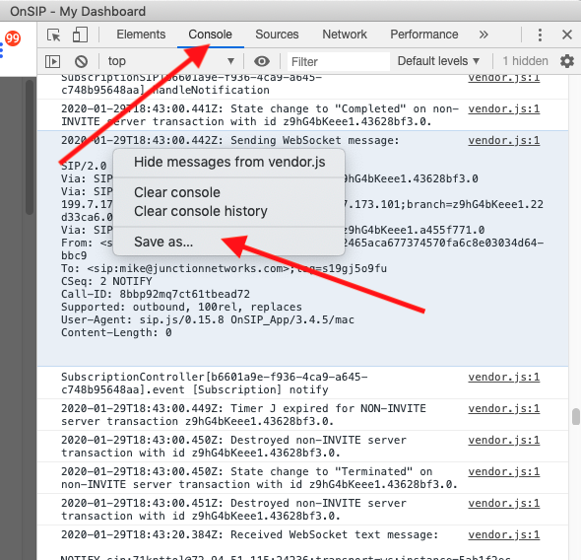Open the Elements tab
581x560 pixels.
click(141, 35)
